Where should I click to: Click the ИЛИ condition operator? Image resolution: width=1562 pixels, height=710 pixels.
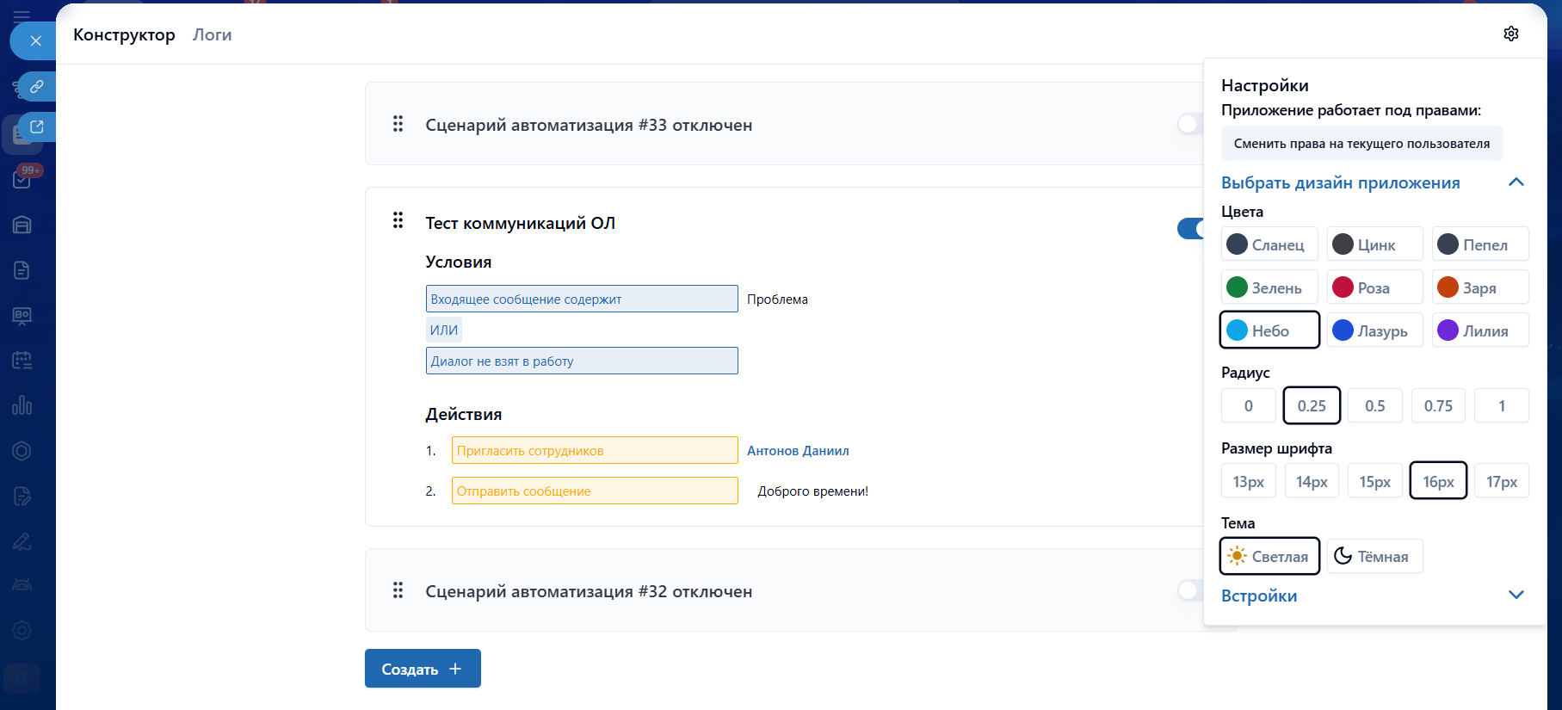444,330
